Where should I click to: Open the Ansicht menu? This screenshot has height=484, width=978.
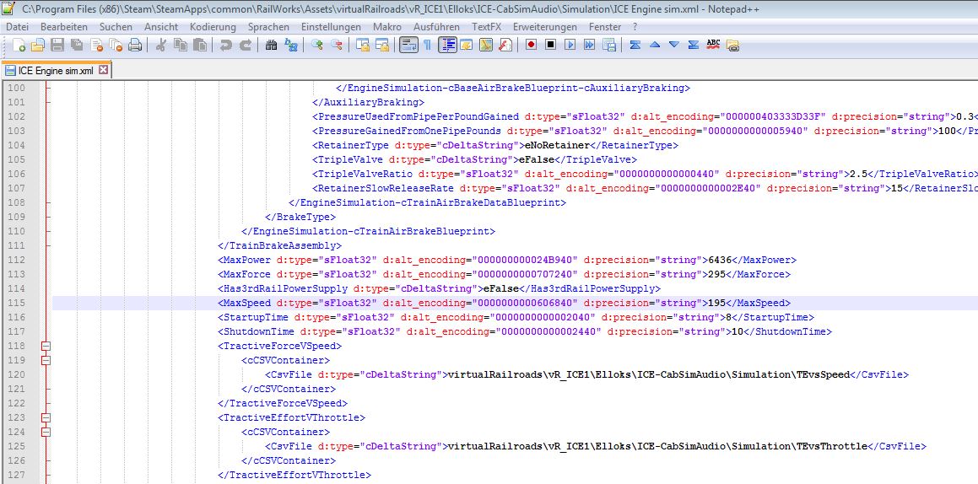(161, 27)
